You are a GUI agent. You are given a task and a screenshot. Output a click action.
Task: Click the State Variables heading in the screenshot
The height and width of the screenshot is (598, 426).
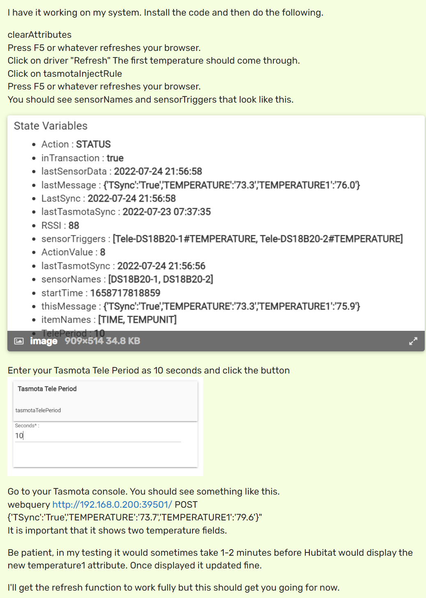tap(51, 126)
